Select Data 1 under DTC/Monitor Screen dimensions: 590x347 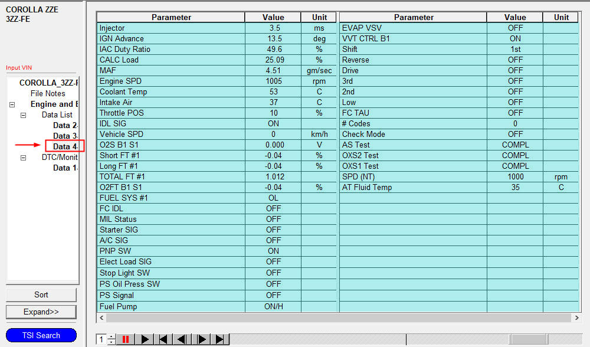(x=65, y=168)
